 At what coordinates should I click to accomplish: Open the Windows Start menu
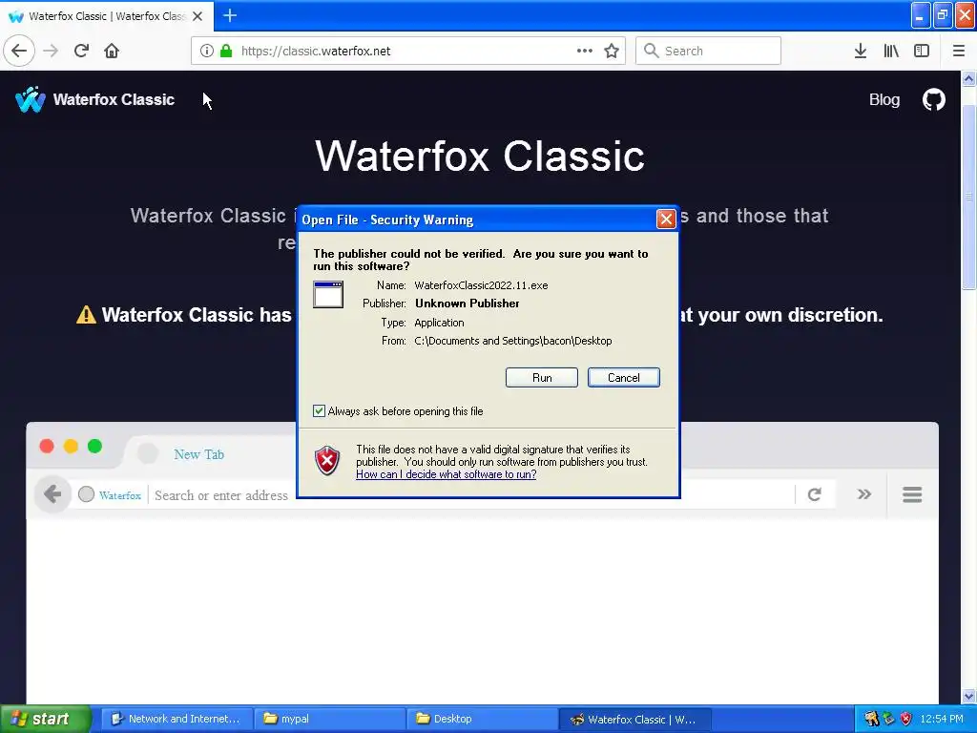pyautogui.click(x=45, y=719)
